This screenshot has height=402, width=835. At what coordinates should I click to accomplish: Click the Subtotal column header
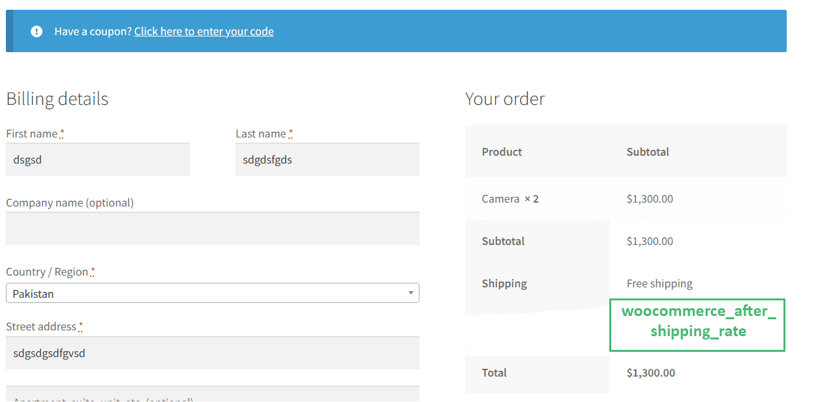[x=648, y=152]
